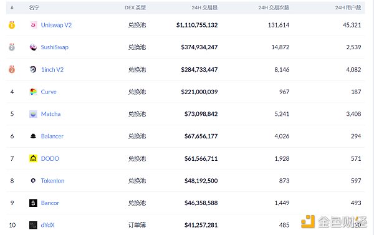This screenshot has height=235, width=374.
Task: Click the gold first-place medal icon
Action: tap(12, 25)
